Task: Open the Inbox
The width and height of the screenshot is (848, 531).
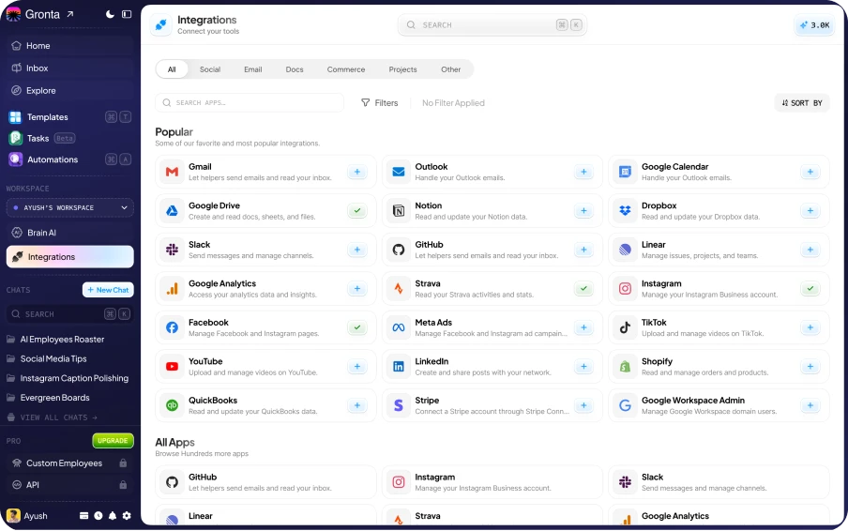Action: (x=69, y=68)
